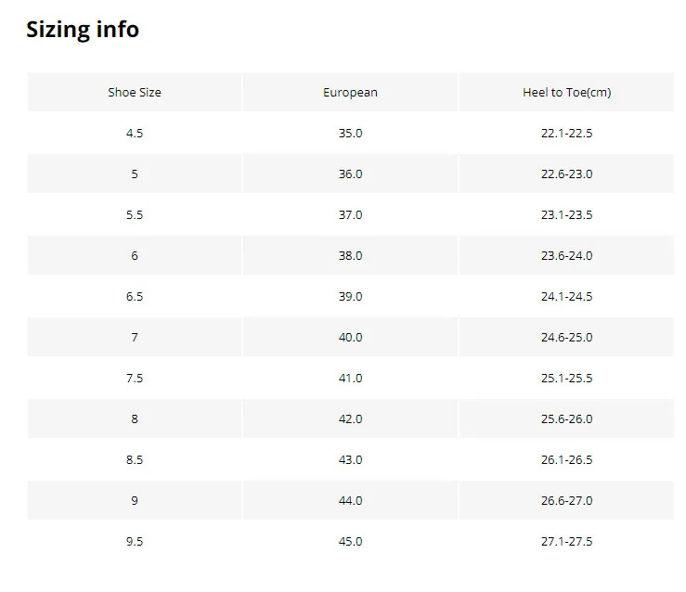This screenshot has height=592, width=686.
Task: Select shoe size 5.5 cell
Action: point(135,215)
